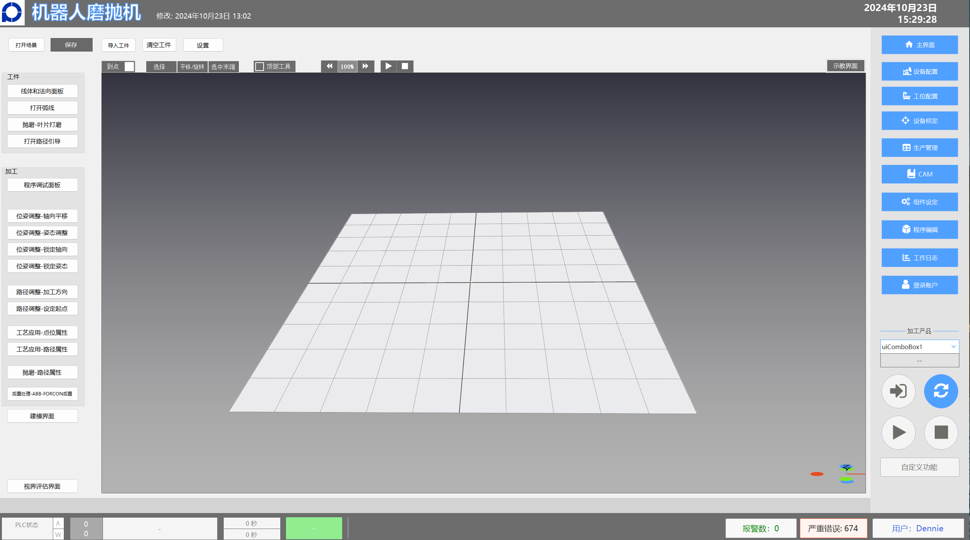
Task: Open 建模界面 modeling view
Action: [42, 416]
